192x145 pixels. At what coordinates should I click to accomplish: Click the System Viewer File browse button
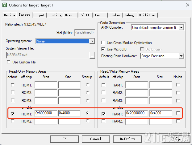[x=92, y=55]
